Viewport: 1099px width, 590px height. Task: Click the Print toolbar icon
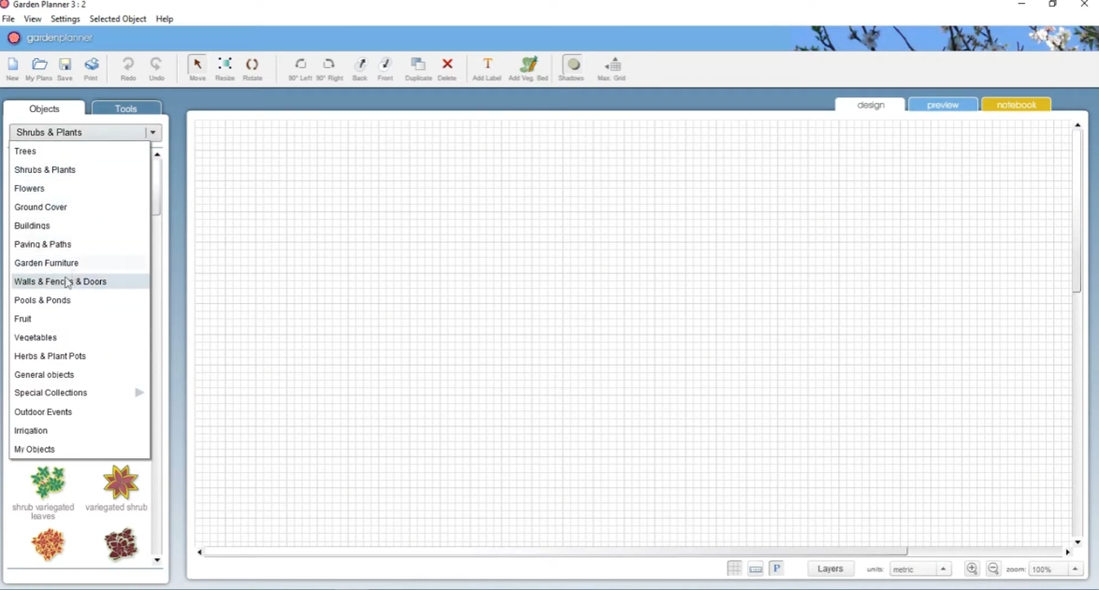[x=91, y=68]
